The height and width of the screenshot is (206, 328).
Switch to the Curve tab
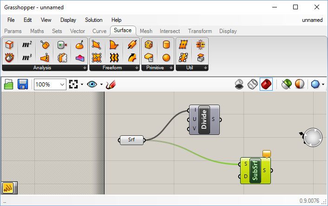pyautogui.click(x=99, y=31)
